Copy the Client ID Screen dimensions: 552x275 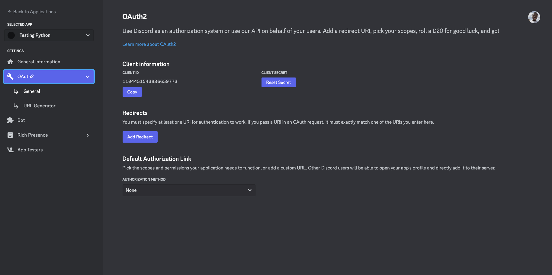(x=132, y=92)
